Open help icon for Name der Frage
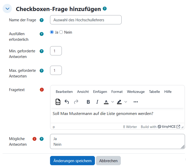Screen dimensions: 186x167 [x=42, y=20]
